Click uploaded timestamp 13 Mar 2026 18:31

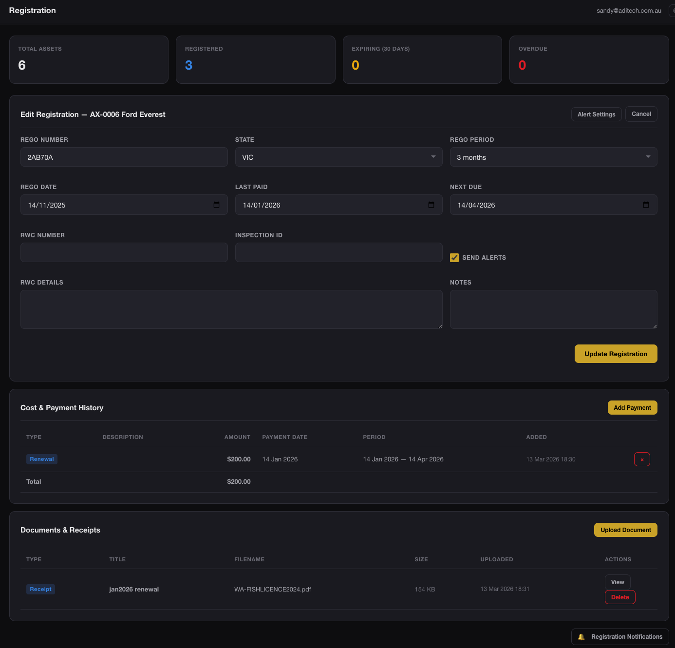(505, 589)
